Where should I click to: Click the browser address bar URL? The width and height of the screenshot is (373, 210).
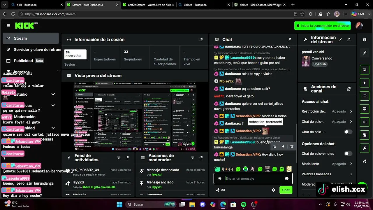point(50,14)
